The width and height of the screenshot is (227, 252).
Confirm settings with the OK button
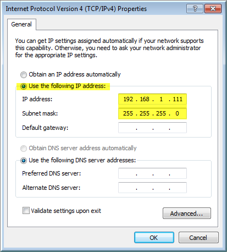pos(154,238)
